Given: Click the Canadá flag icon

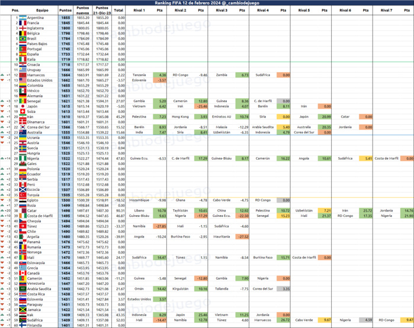Looking at the screenshot, I should pyautogui.click(x=23, y=273).
